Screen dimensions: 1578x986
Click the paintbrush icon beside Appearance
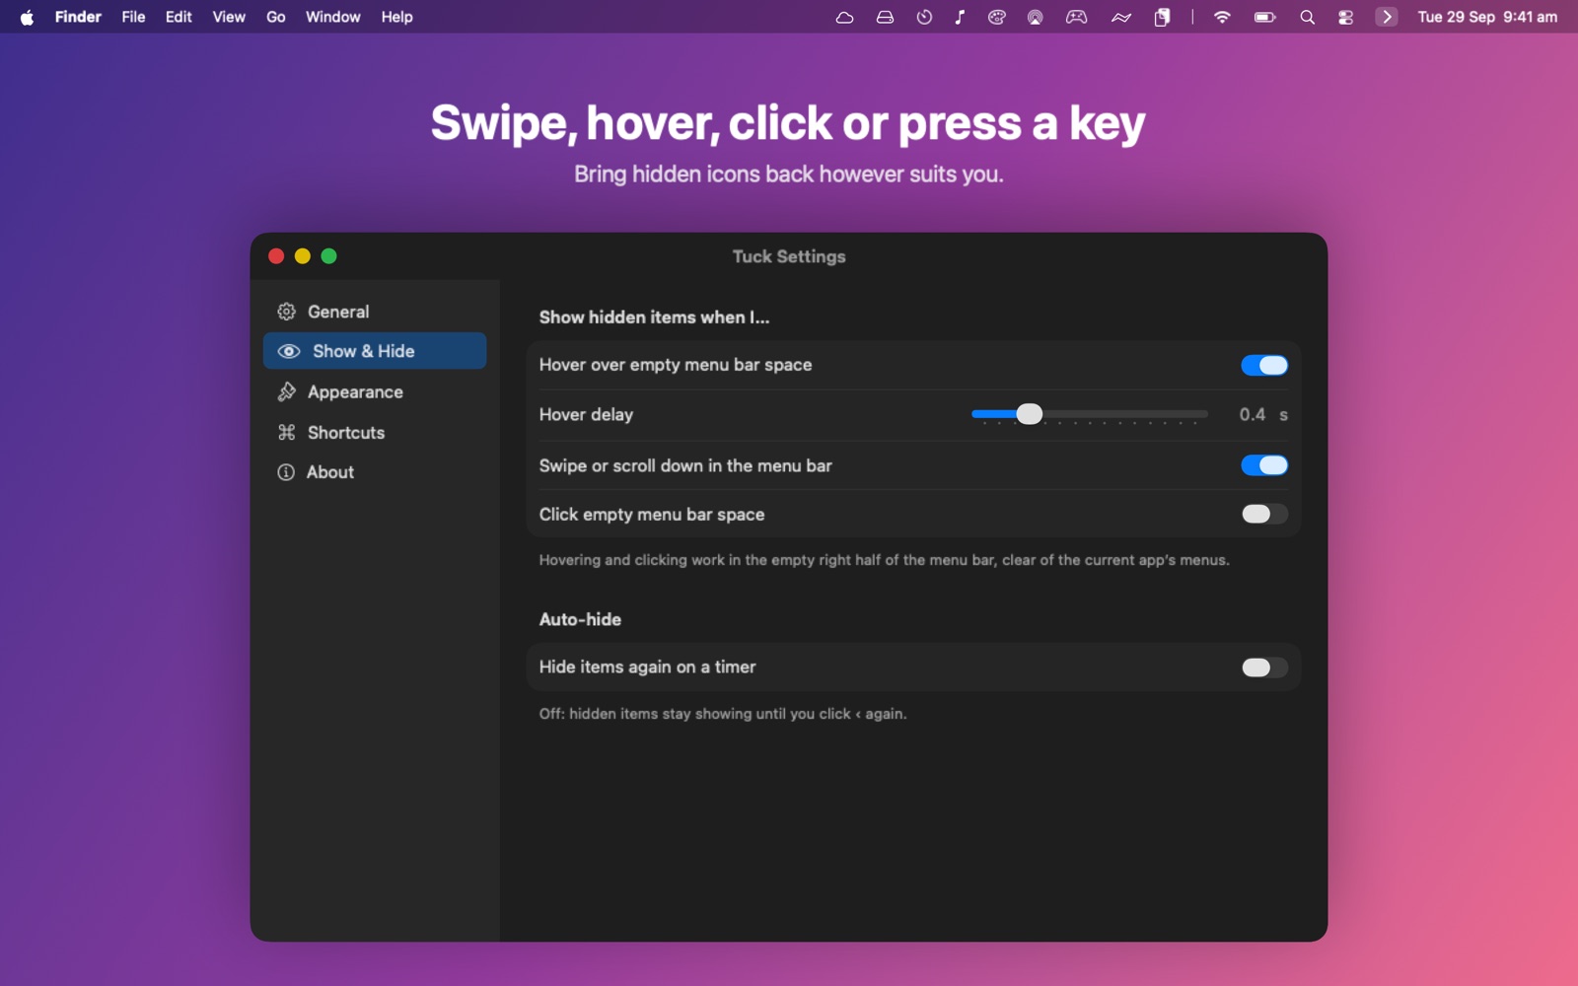click(x=286, y=391)
